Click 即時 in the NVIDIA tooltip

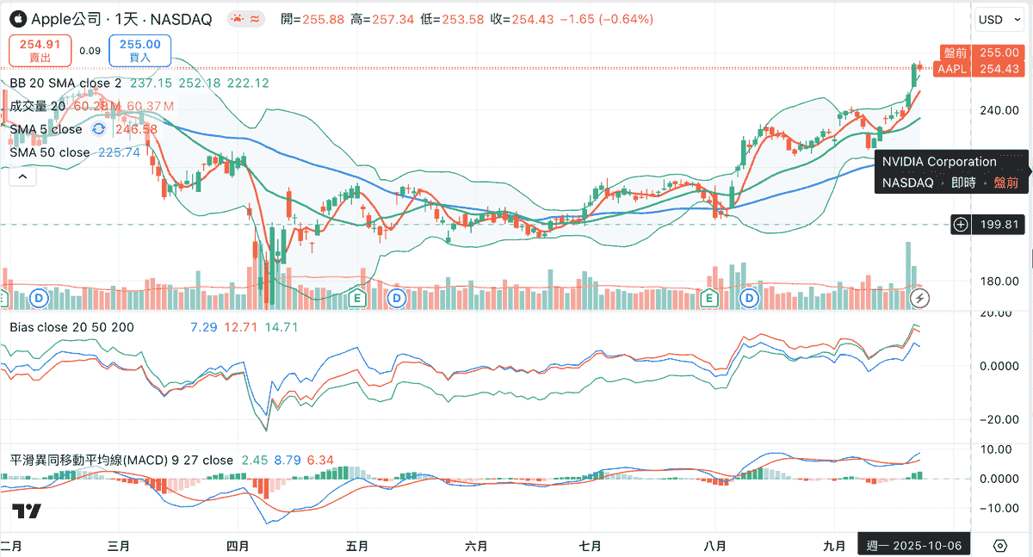(963, 183)
